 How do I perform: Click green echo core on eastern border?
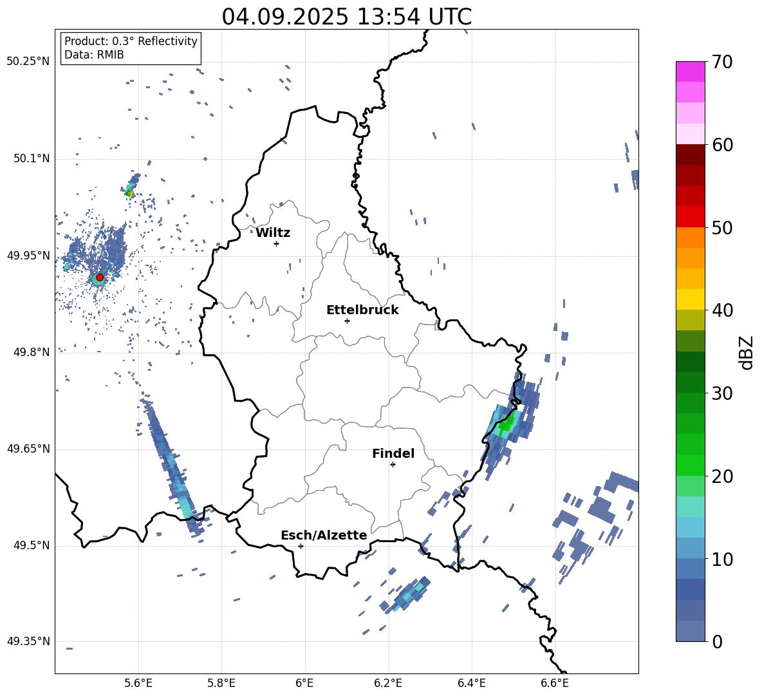tap(506, 426)
